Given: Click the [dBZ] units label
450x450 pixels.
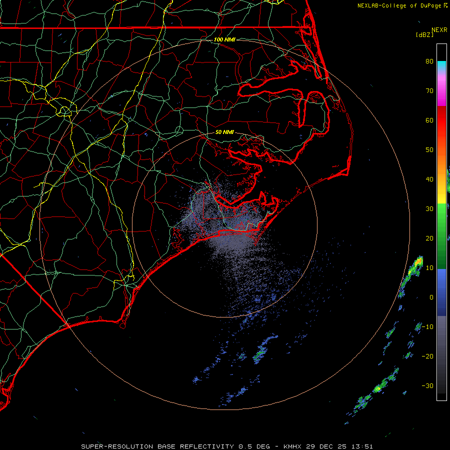Looking at the screenshot, I should tap(424, 34).
